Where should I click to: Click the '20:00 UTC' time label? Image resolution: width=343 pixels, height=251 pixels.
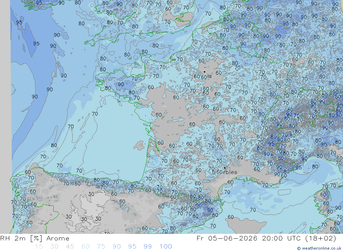click(281, 238)
